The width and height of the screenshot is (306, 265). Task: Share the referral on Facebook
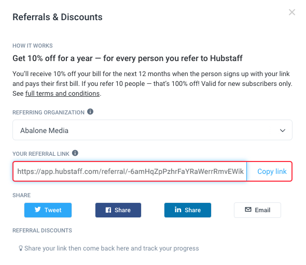[118, 210]
